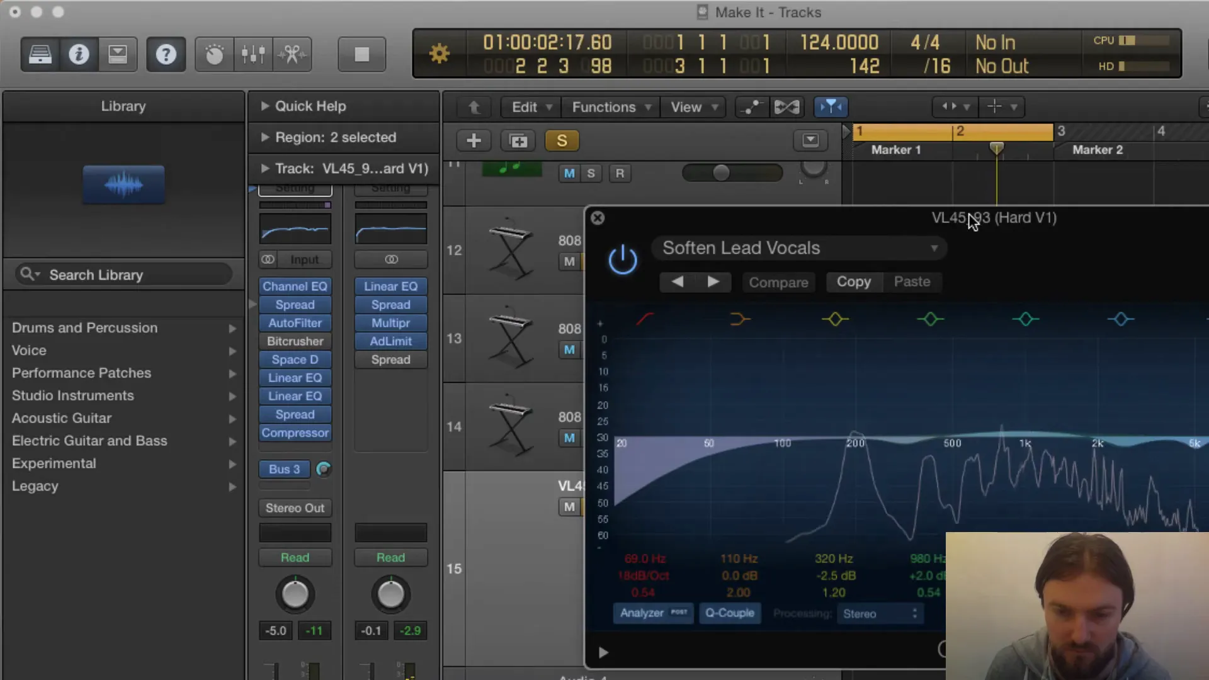The image size is (1209, 680).
Task: Select the AutoFilter plugin slot
Action: pyautogui.click(x=294, y=322)
